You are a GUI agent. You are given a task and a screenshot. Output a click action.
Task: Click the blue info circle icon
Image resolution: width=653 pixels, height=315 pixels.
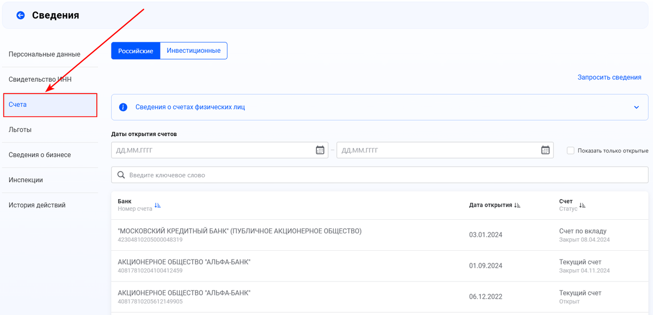tap(124, 107)
